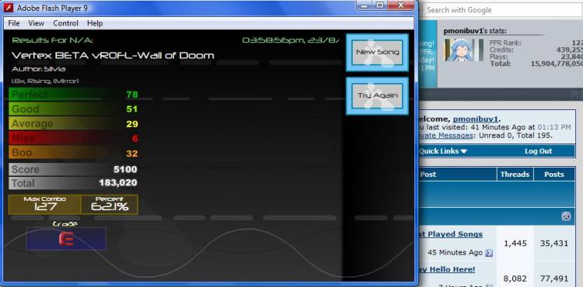The image size is (583, 287).
Task: Click the Adobe Flash Player title icon
Action: pos(9,8)
